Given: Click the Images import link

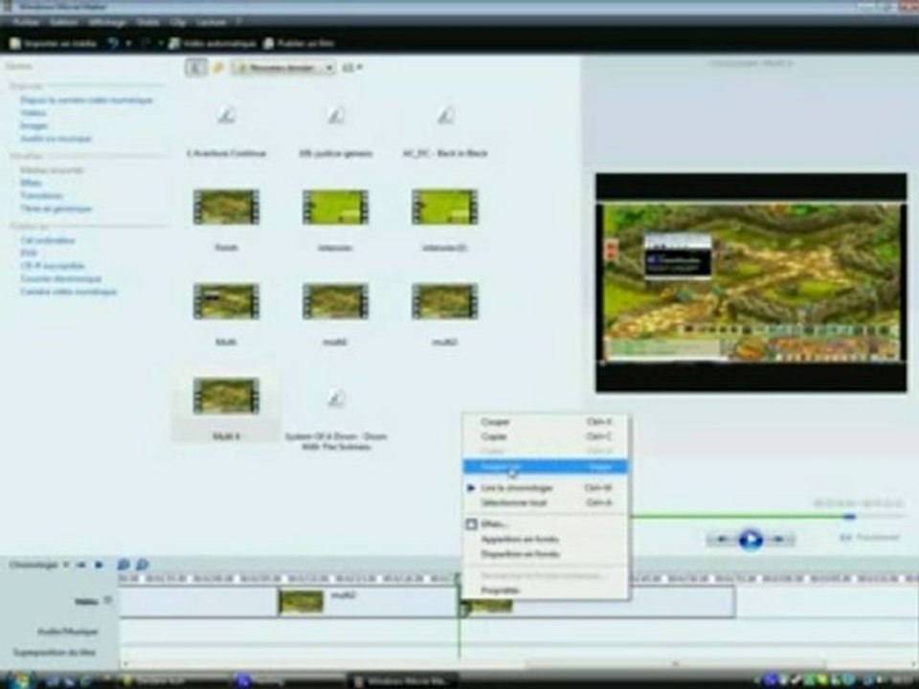Looking at the screenshot, I should [34, 125].
